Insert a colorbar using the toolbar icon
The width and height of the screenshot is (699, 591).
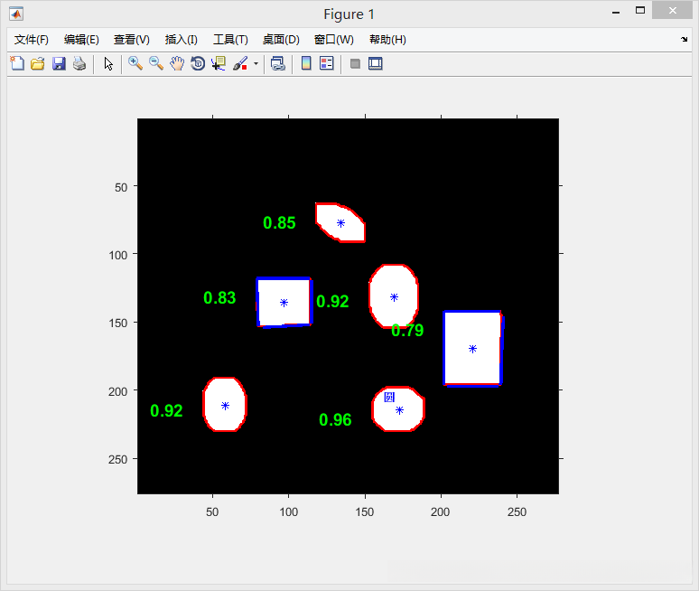(306, 63)
